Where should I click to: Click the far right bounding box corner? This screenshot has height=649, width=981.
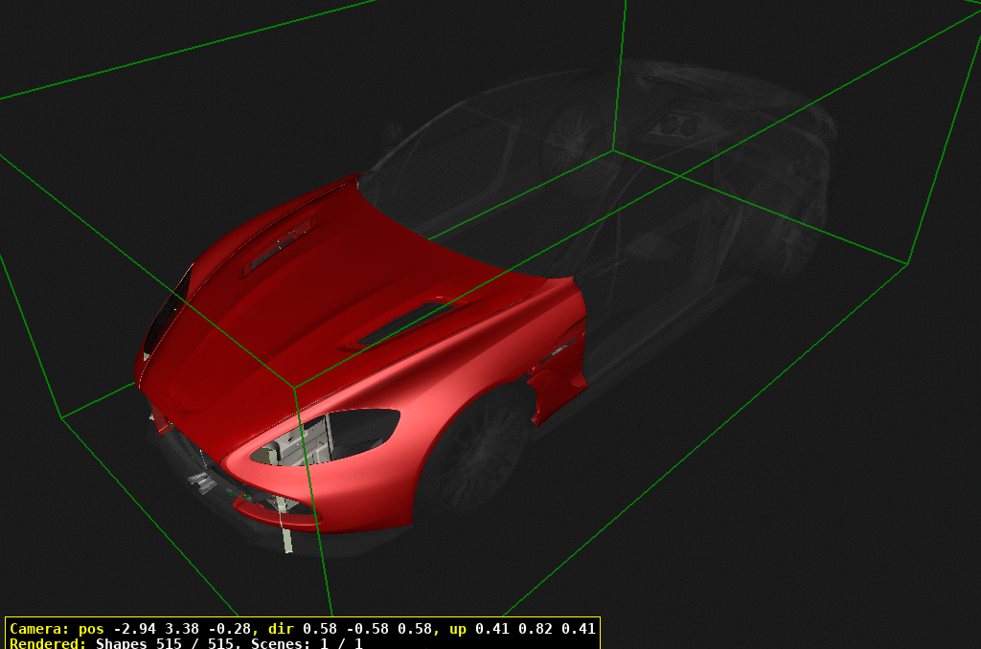tap(907, 263)
